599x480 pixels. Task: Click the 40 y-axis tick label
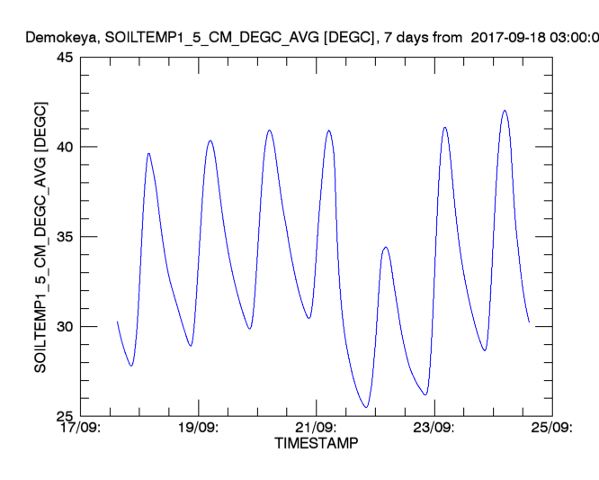pyautogui.click(x=65, y=147)
